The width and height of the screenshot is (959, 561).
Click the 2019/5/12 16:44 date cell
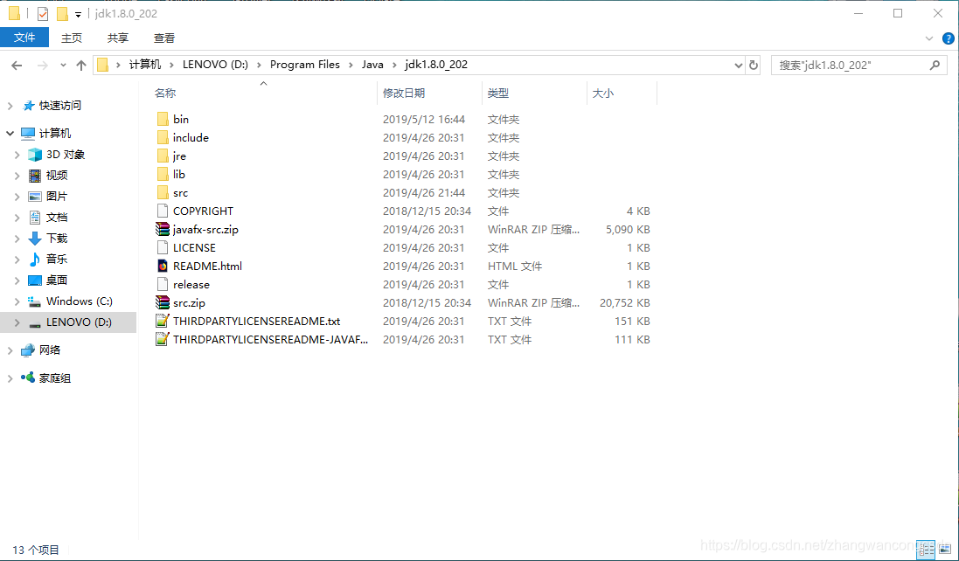tap(424, 119)
